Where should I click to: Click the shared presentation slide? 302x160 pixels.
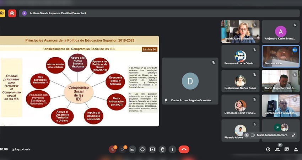[x=79, y=81]
